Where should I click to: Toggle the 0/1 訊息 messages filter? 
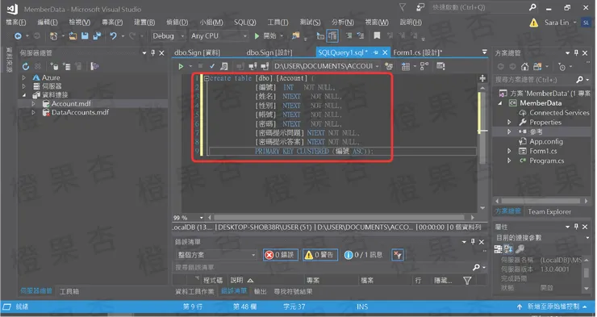tap(364, 255)
